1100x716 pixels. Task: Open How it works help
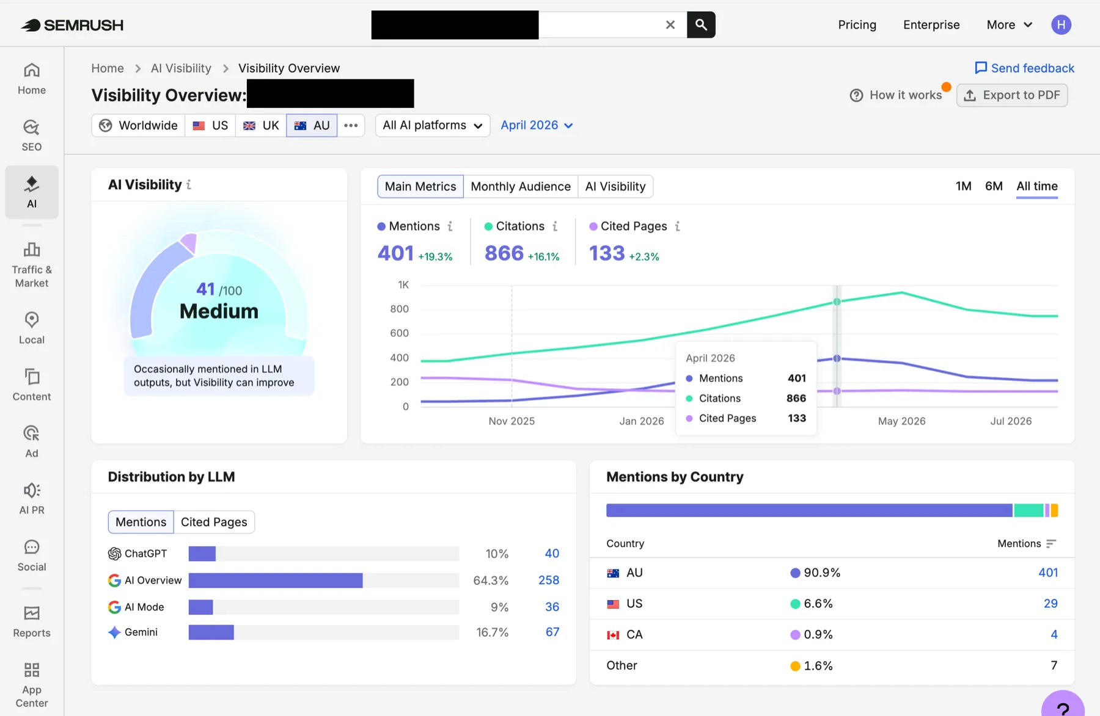(x=896, y=95)
